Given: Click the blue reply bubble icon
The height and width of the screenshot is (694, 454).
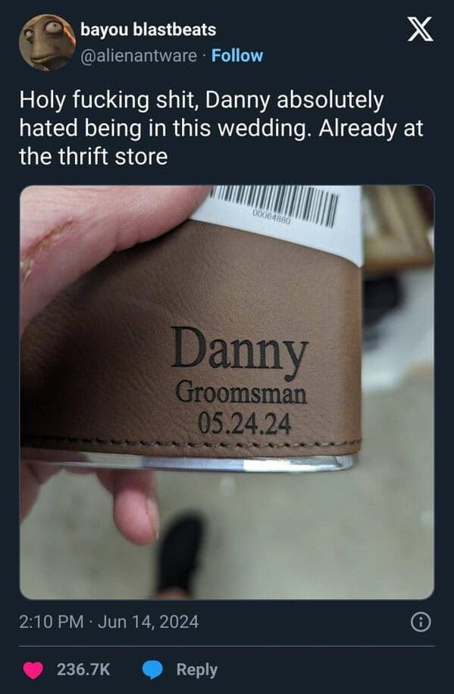Looking at the screenshot, I should point(153,670).
